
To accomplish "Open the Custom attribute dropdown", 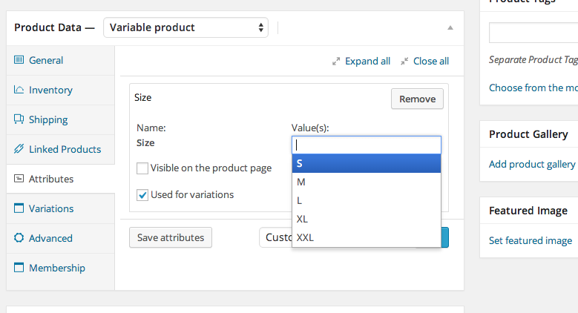I will point(276,237).
